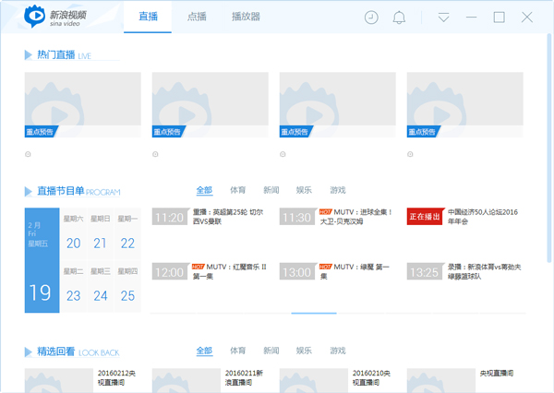Switch to the 直播 tab
554x393 pixels.
(x=148, y=17)
